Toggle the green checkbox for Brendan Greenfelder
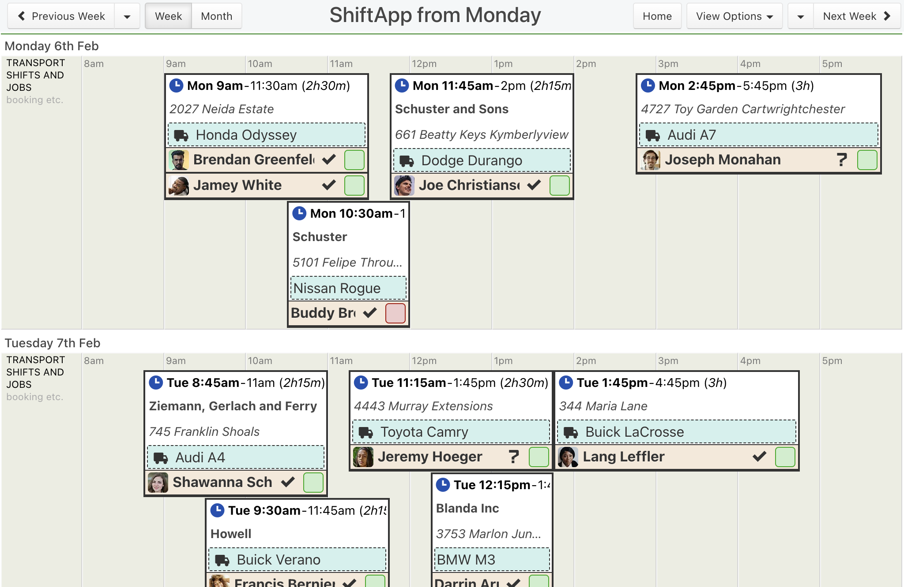 click(x=354, y=160)
